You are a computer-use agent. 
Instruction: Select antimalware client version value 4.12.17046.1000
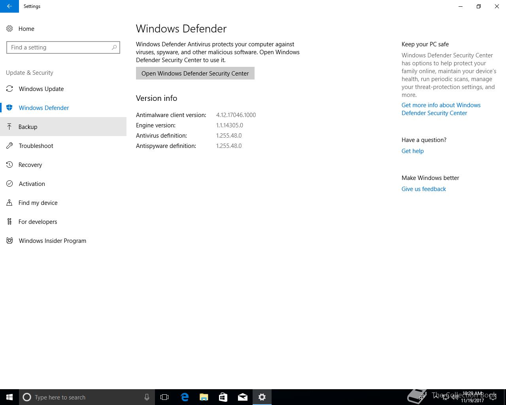(x=236, y=115)
